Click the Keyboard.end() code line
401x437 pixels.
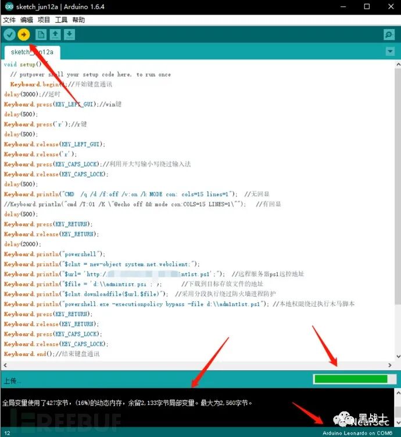tap(52, 354)
